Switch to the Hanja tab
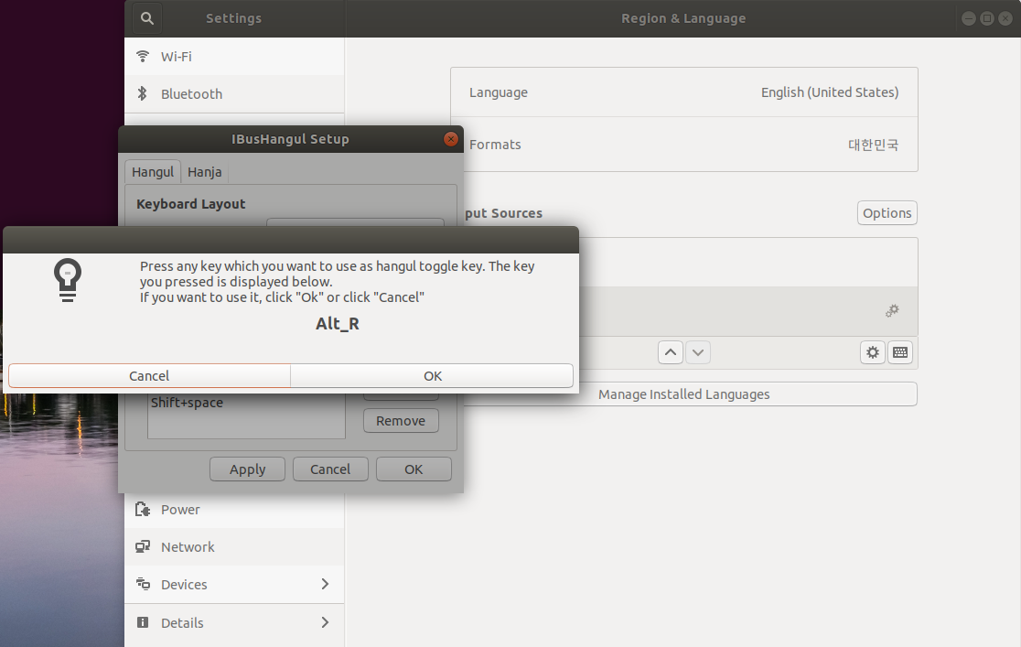 [x=204, y=172]
